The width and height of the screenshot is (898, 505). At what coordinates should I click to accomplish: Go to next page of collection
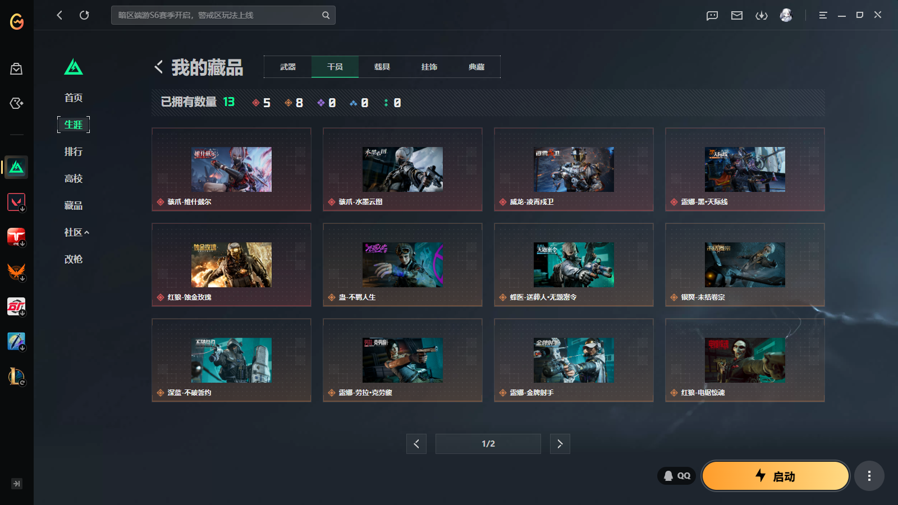click(560, 444)
